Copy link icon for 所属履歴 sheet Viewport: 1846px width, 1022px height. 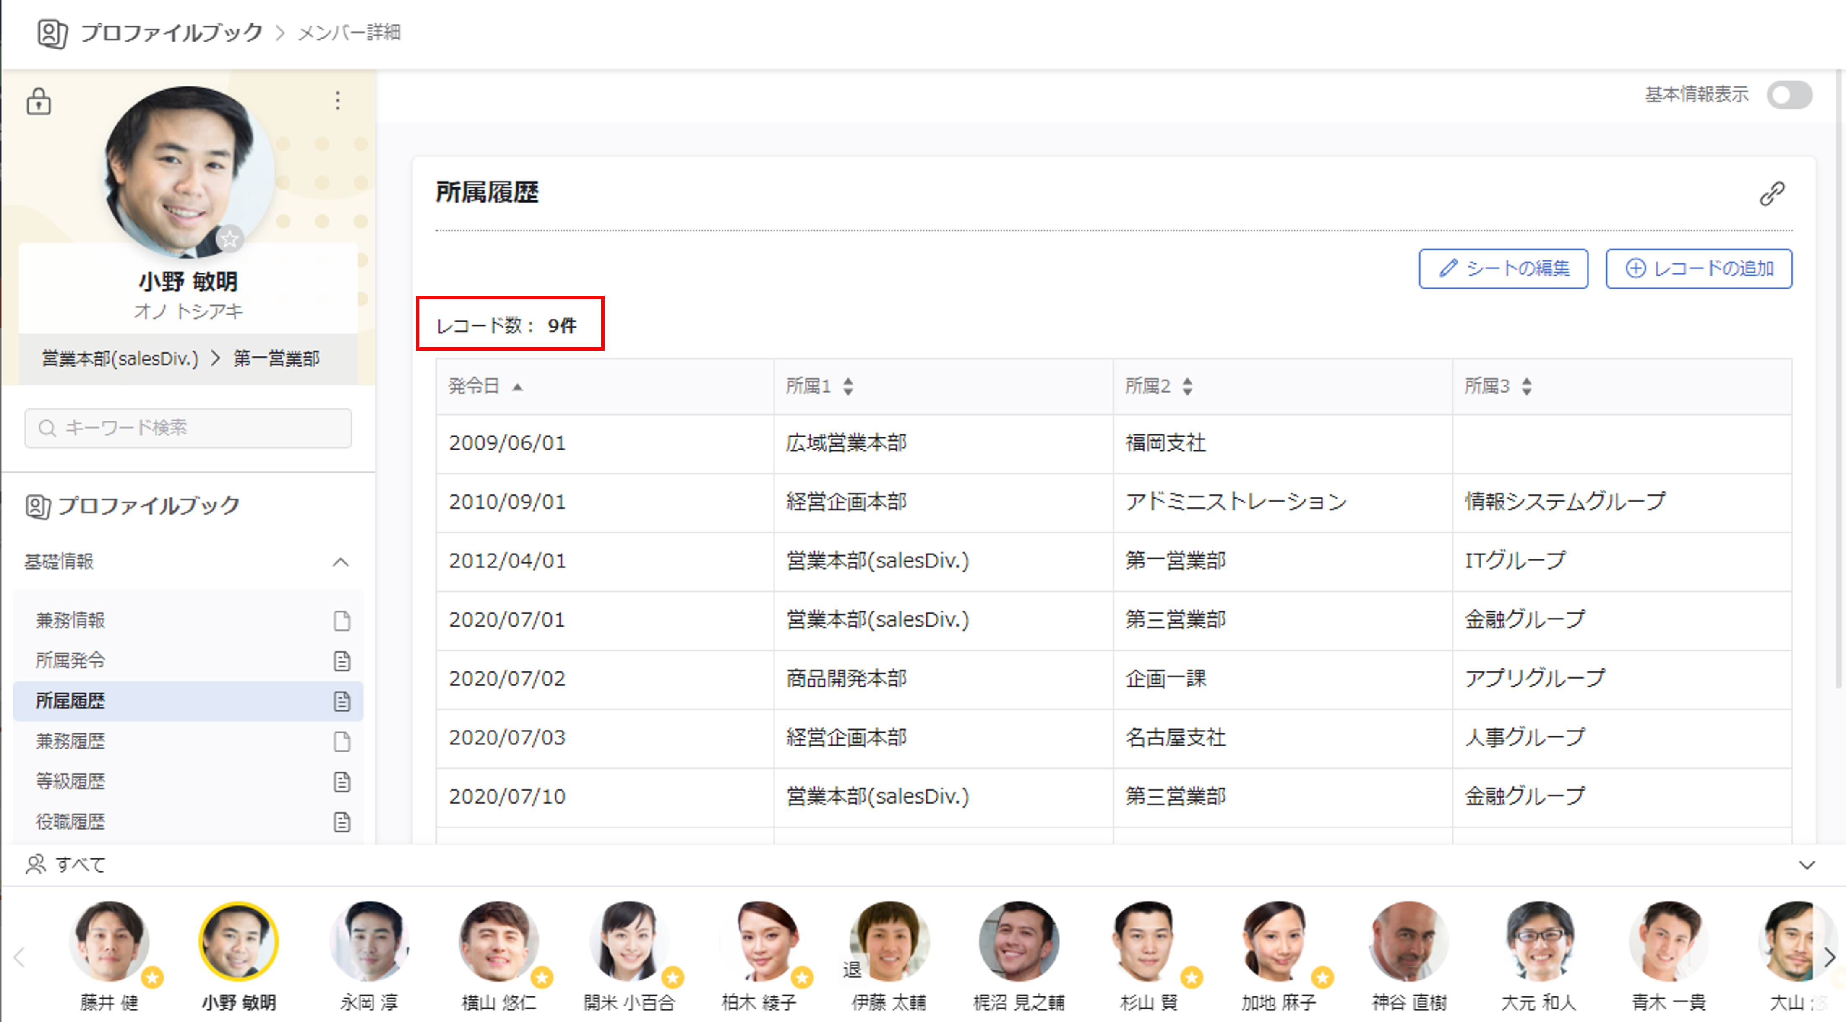coord(1771,193)
